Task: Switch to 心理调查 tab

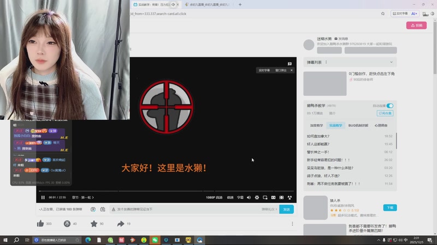Action: click(381, 126)
